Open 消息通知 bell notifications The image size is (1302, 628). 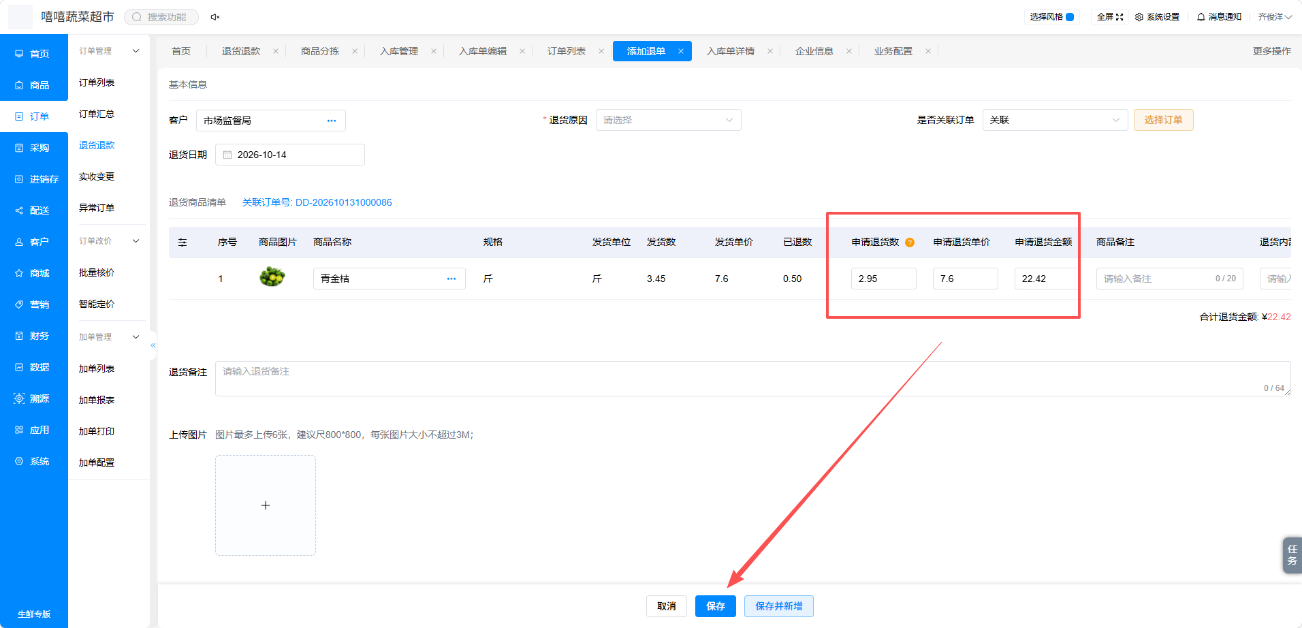point(1219,17)
